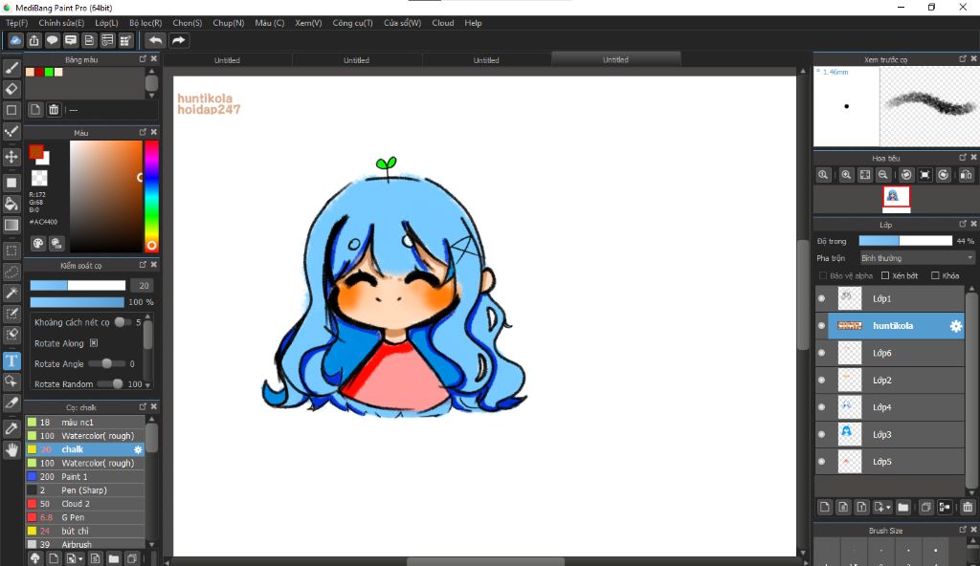Click the export/share icon in toolbar
980x566 pixels.
point(33,40)
